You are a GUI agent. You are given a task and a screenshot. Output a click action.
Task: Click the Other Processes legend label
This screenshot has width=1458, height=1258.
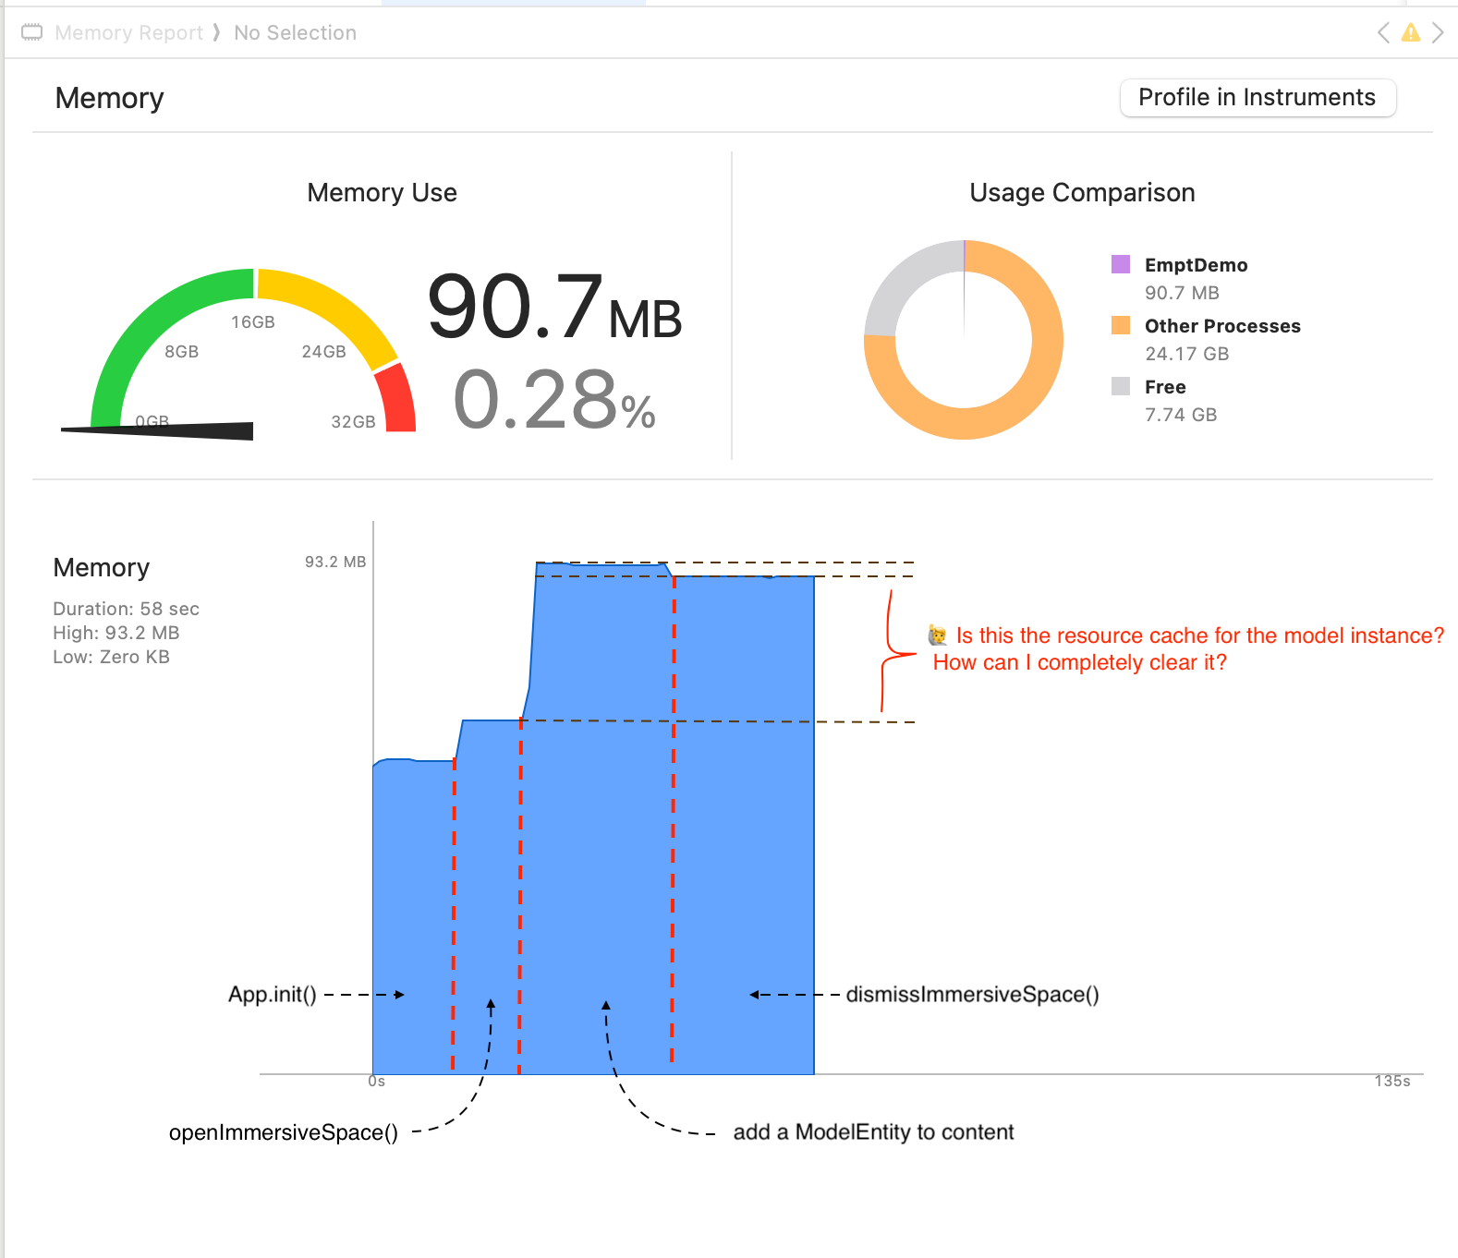[1222, 326]
